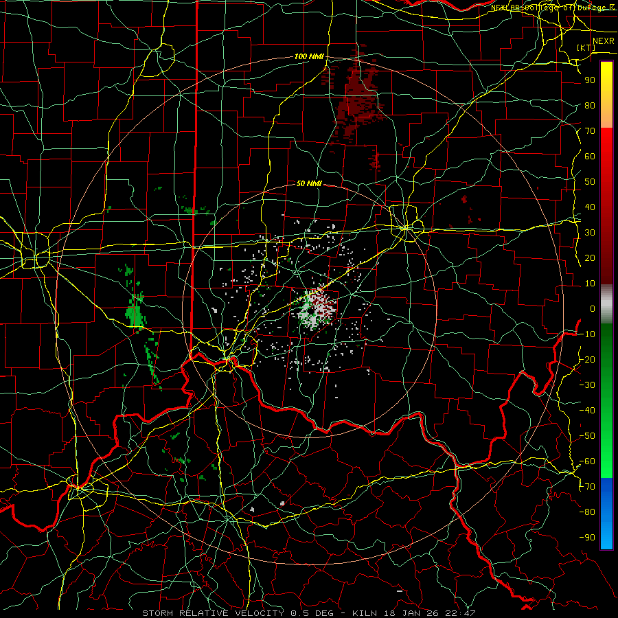The height and width of the screenshot is (618, 618).
Task: Click the 70 value on the velocity scale
Action: (x=590, y=131)
